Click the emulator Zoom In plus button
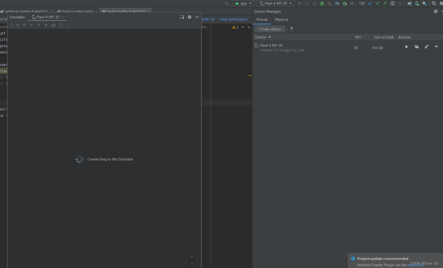 192,256
